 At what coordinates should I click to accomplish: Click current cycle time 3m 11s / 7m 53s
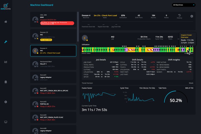click(x=94, y=110)
